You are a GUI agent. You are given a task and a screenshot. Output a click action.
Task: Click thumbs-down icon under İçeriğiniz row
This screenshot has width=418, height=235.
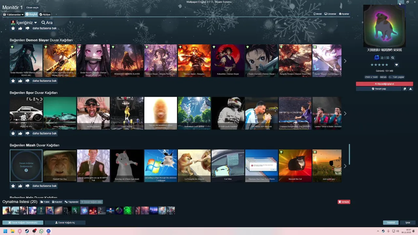click(27, 28)
